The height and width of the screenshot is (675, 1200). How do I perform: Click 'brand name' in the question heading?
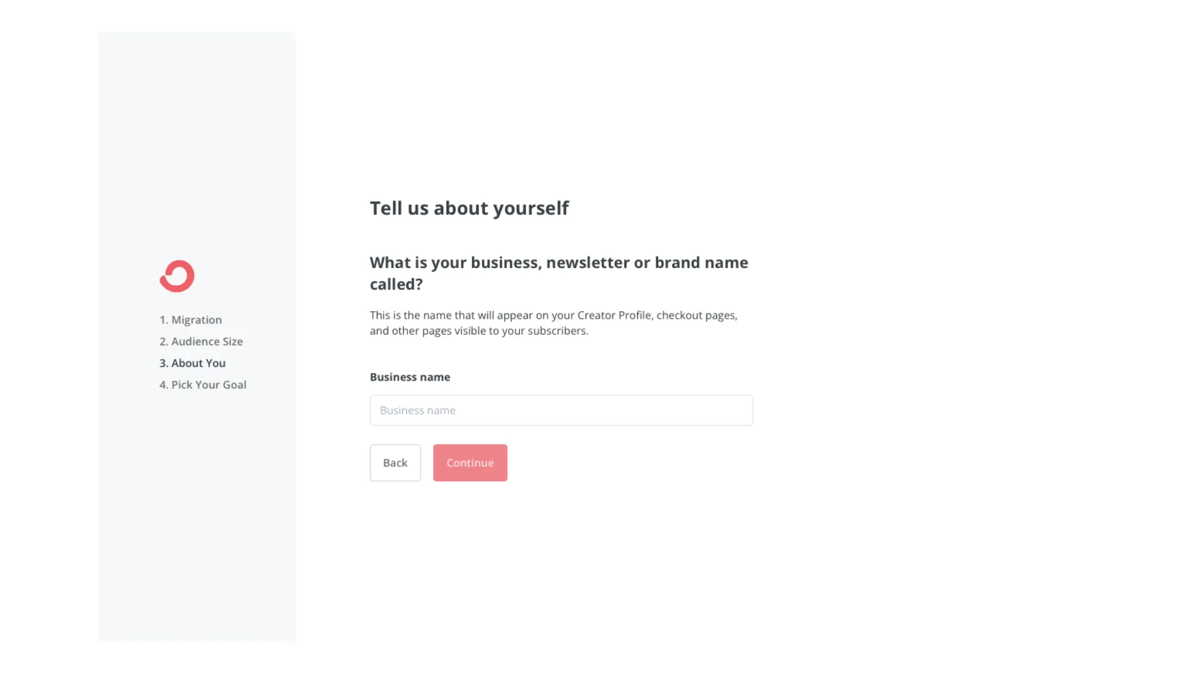tap(701, 262)
